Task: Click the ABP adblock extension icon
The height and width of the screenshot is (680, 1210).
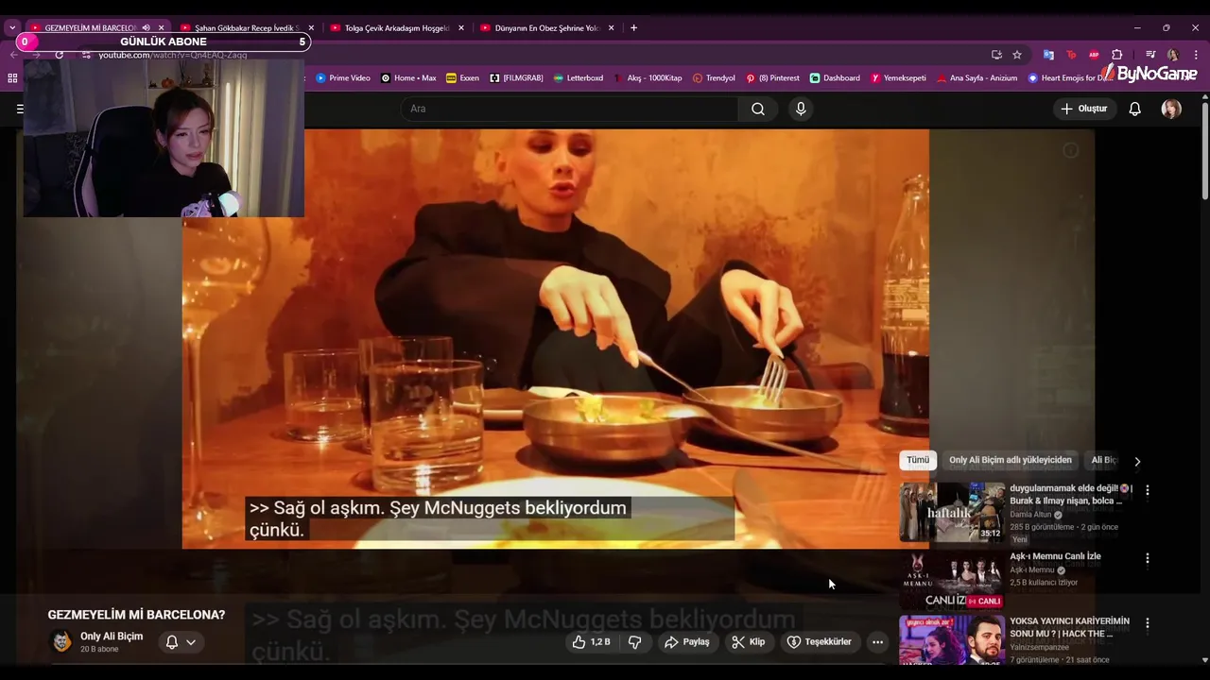Action: click(1094, 55)
